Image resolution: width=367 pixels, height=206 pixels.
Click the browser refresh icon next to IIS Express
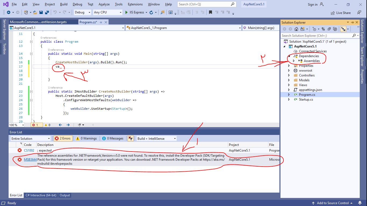151,12
